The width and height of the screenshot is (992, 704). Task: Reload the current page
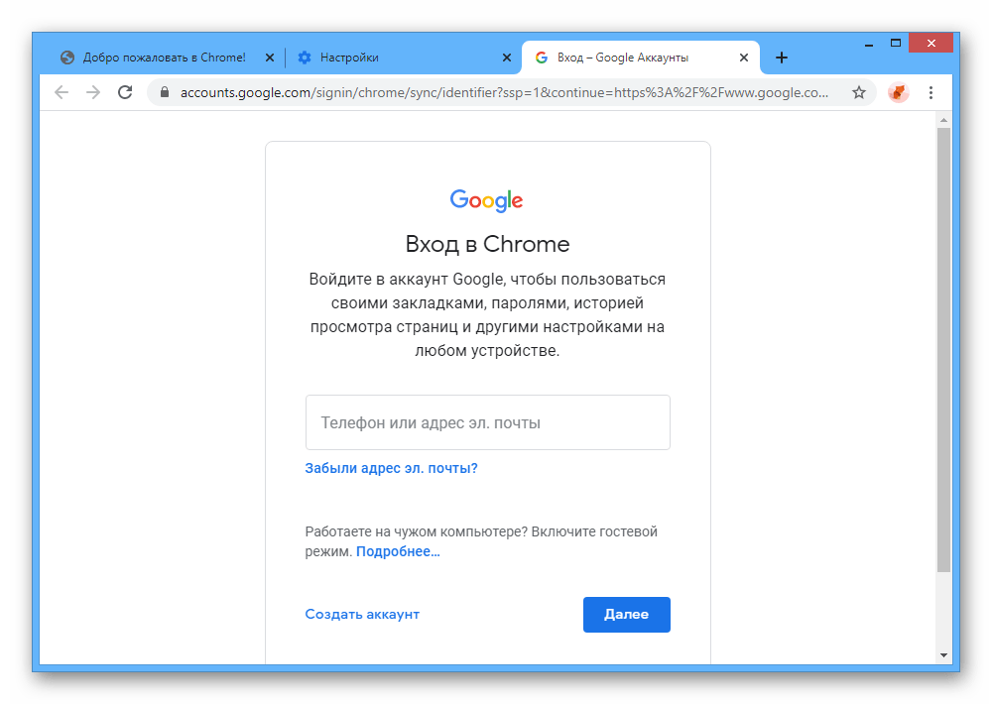pos(125,92)
